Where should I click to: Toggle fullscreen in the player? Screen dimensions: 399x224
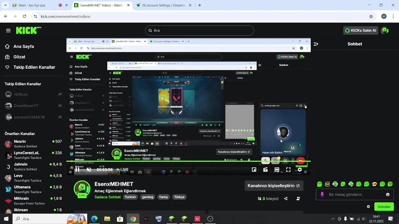(x=288, y=170)
